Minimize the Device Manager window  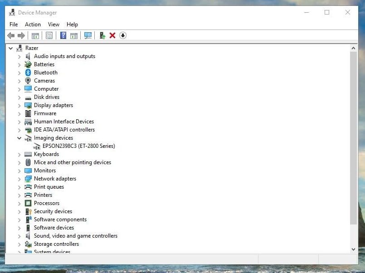[x=307, y=12]
